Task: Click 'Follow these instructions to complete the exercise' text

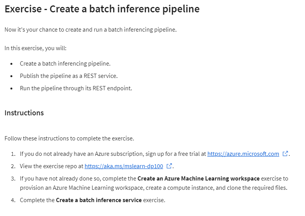Action: click(69, 138)
